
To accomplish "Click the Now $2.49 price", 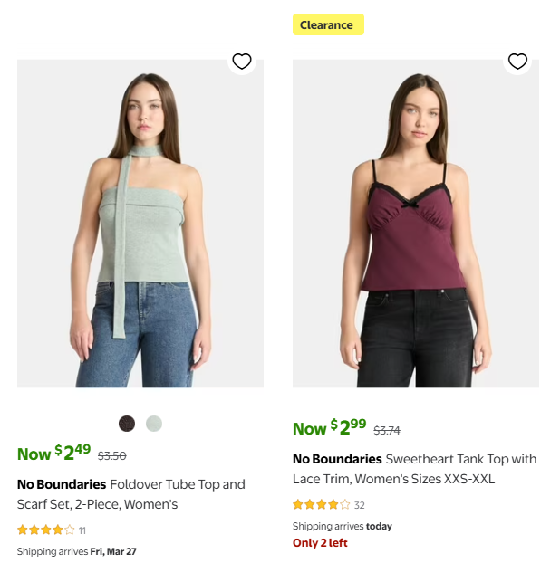I will [x=54, y=453].
